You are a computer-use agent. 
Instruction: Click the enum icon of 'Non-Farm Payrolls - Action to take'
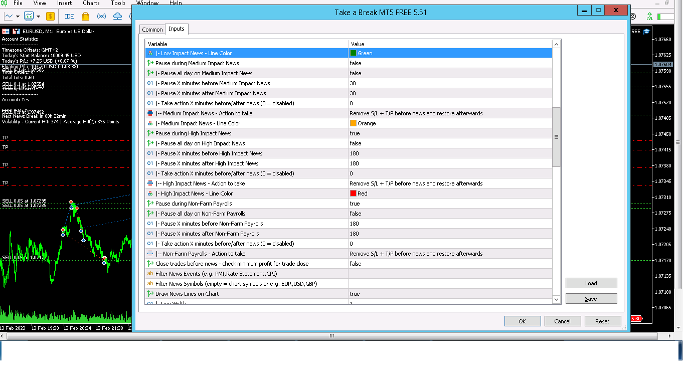click(150, 254)
